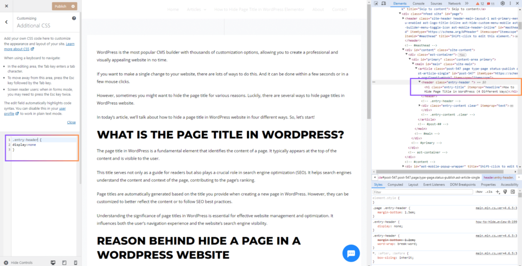Screen dimensions: 522x266
Task: Click the article#post-547 breadcrumb
Action: [x=429, y=178]
